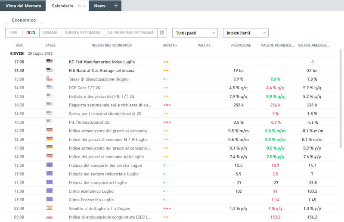
Task: Click German flag in Indice dei prezzi A/A row
Action: click(50, 156)
